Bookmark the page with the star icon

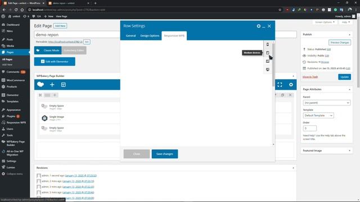(x=280, y=10)
